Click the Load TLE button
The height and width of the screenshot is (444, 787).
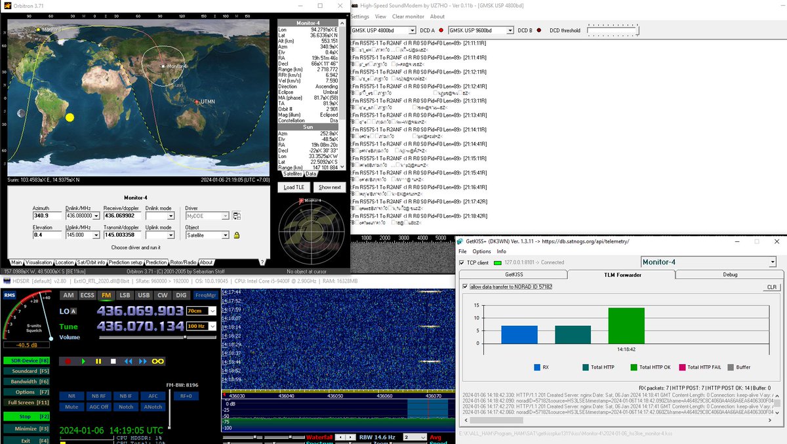point(294,187)
